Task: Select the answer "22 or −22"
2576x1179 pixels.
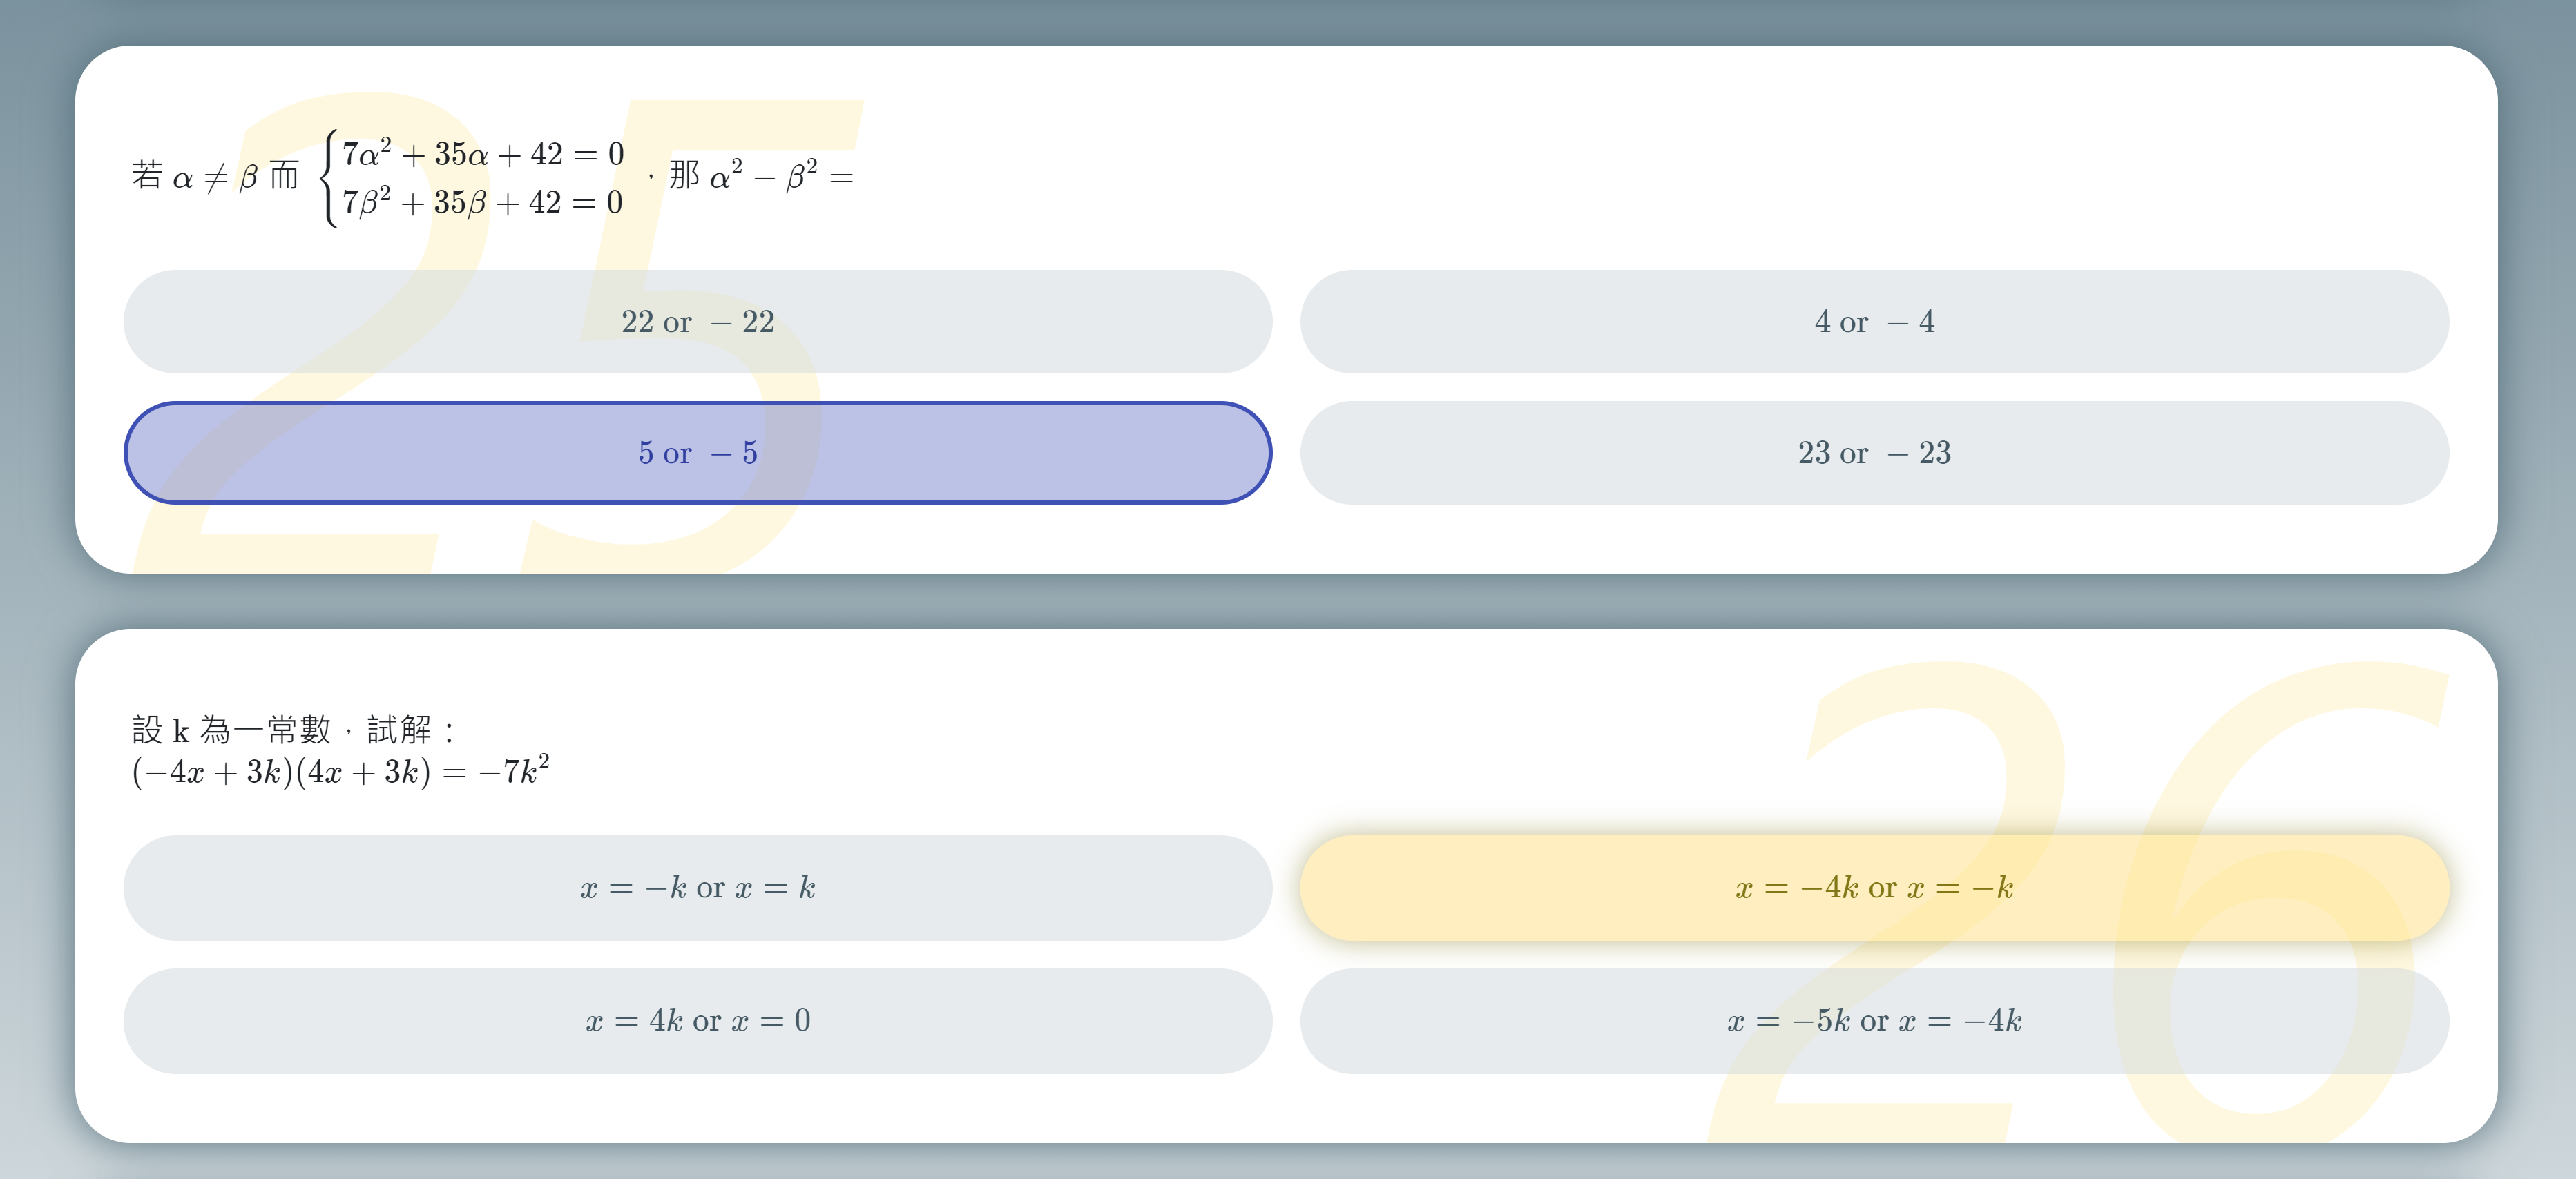Action: [x=697, y=322]
